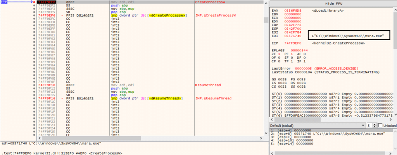Image resolution: width=397 pixels, height=155 pixels.
Task: Click the disassembly vertical scrollbar up arrow
Action: coord(265,3)
